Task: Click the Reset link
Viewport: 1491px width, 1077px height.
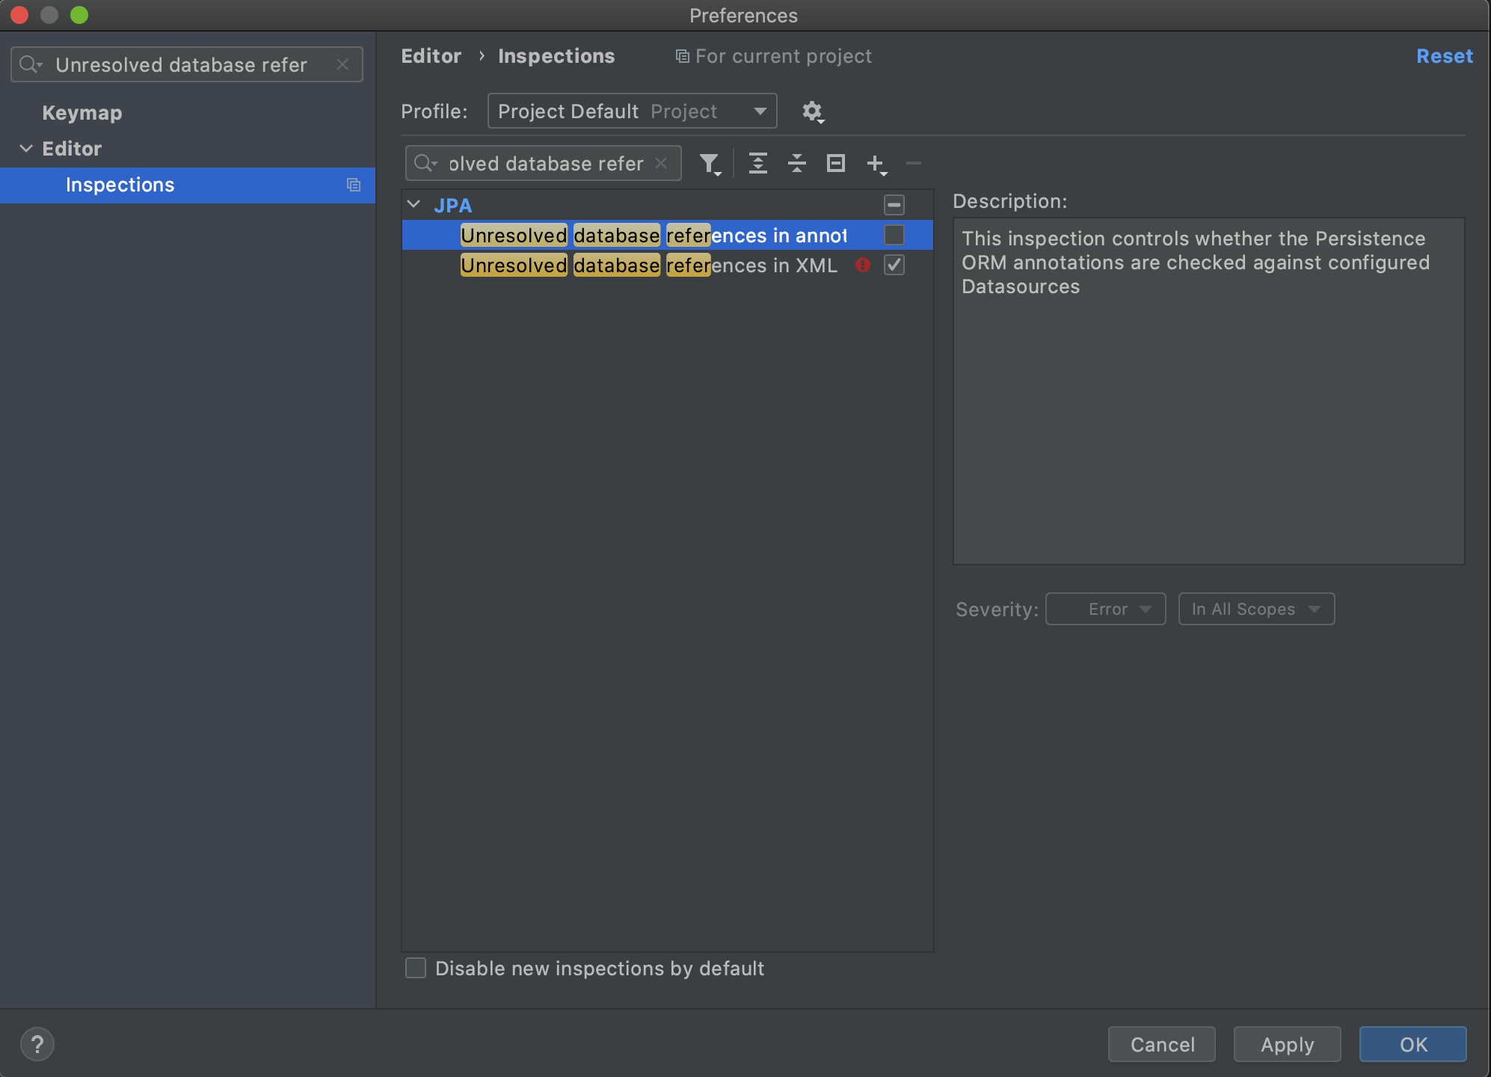Action: point(1444,56)
